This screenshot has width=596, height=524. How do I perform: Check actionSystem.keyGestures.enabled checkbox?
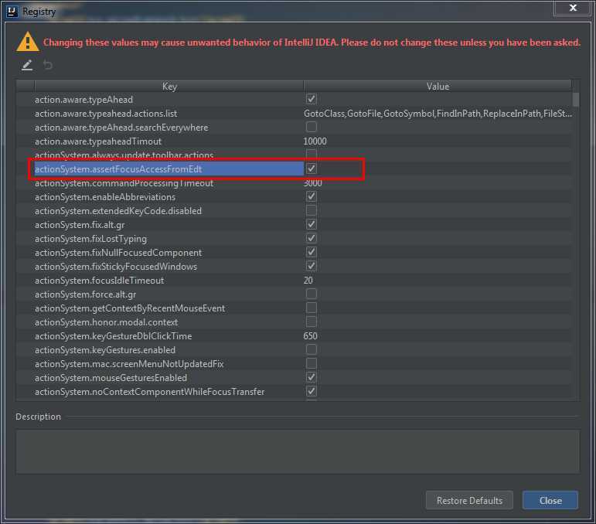pyautogui.click(x=311, y=349)
